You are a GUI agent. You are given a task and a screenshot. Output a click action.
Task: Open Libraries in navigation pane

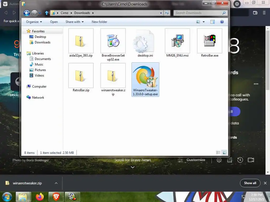(x=38, y=53)
